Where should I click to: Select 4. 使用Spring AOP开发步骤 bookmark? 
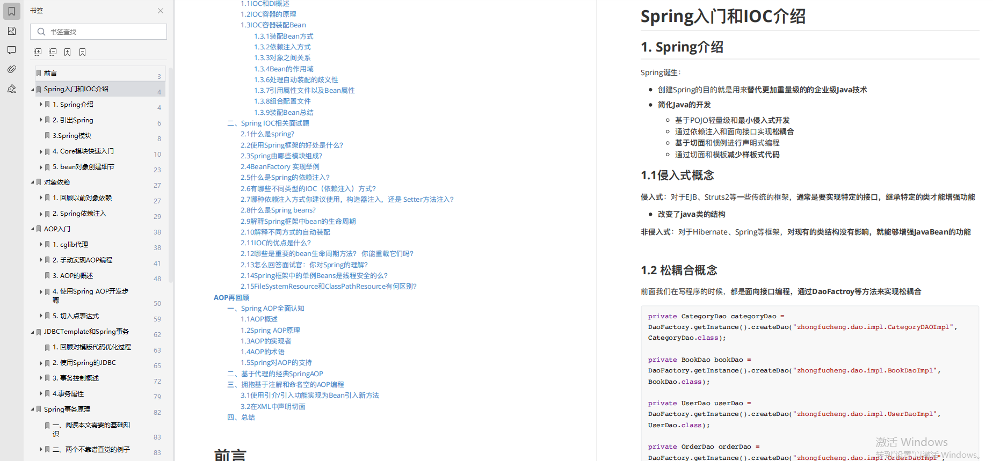click(90, 296)
